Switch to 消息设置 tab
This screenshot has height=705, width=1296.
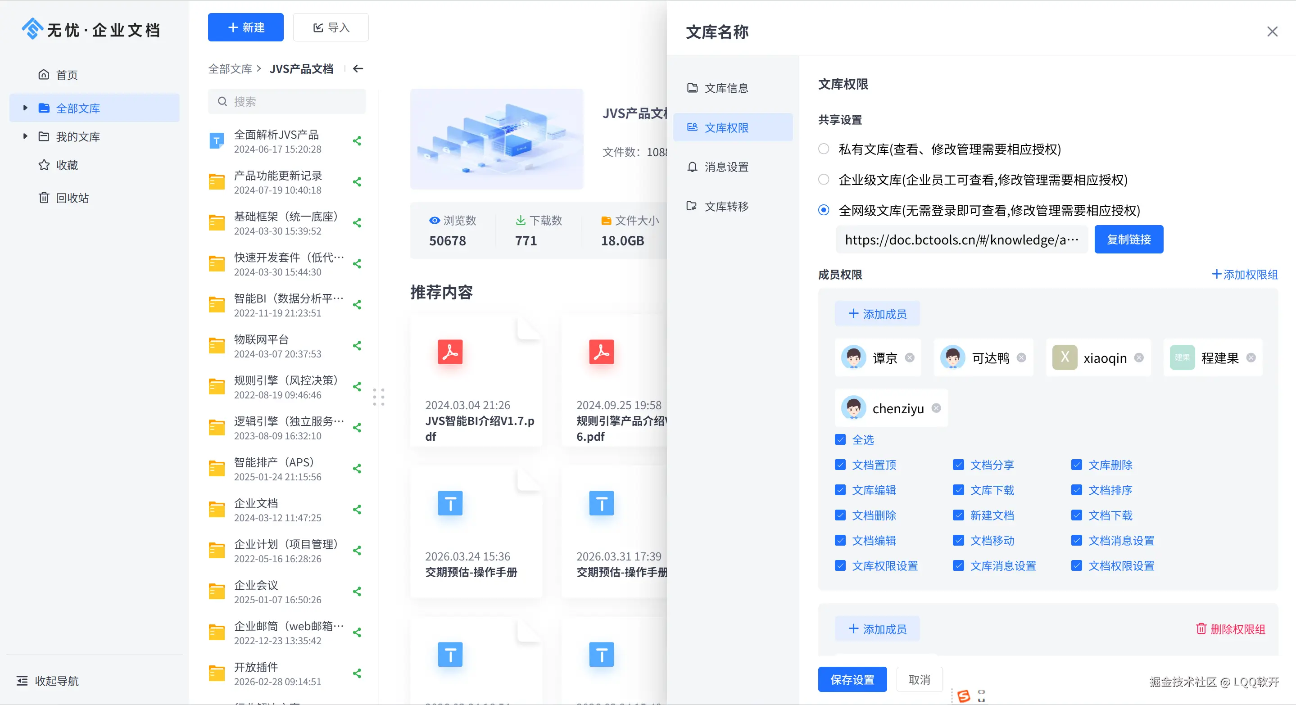[725, 167]
